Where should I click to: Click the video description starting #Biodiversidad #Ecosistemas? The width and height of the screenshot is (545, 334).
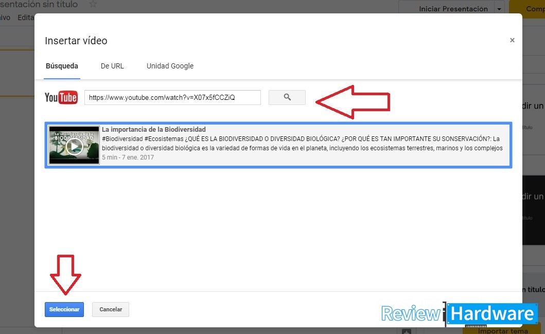click(x=302, y=143)
